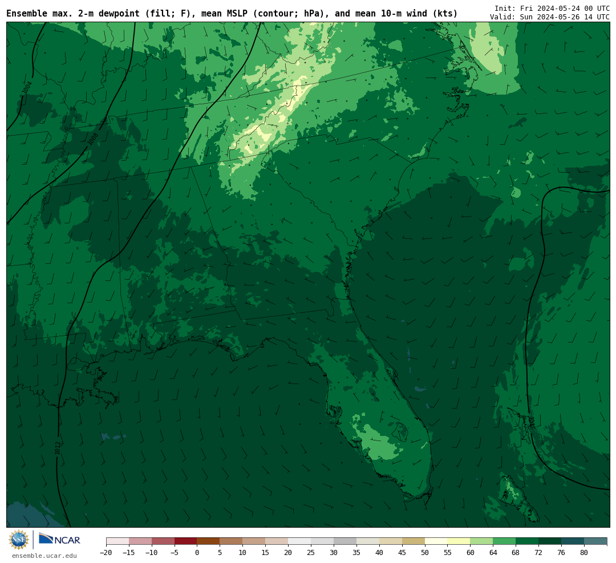Pick the pinkish -15 to -10 swatch
This screenshot has height=563, width=616.
click(140, 541)
